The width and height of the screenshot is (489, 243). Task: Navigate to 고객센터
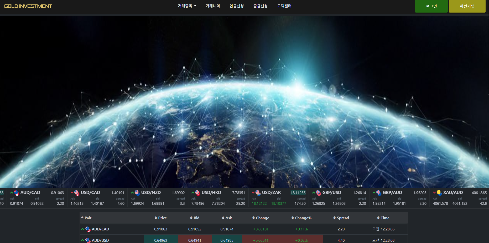(x=284, y=6)
